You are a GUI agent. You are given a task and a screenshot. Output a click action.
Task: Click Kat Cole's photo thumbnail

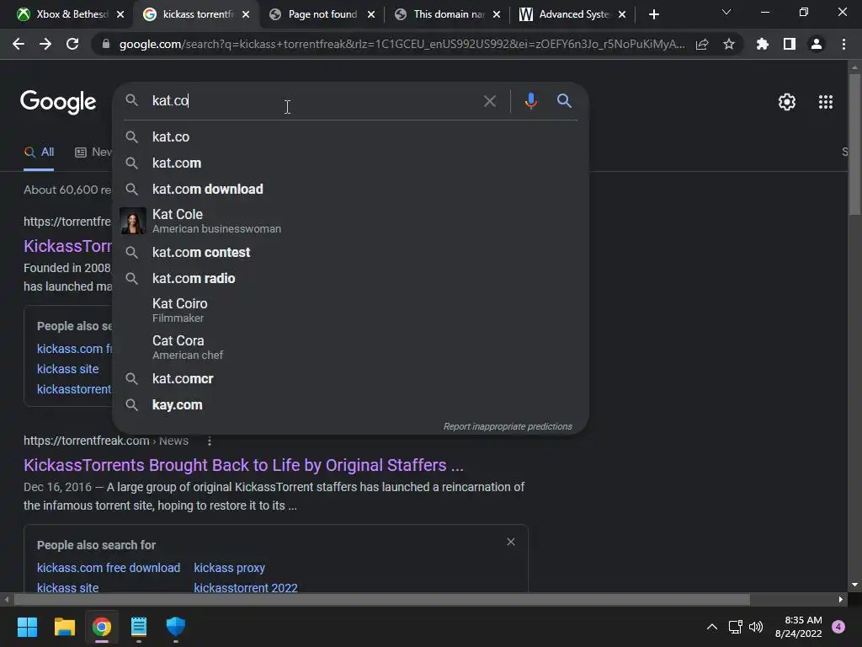(x=132, y=221)
